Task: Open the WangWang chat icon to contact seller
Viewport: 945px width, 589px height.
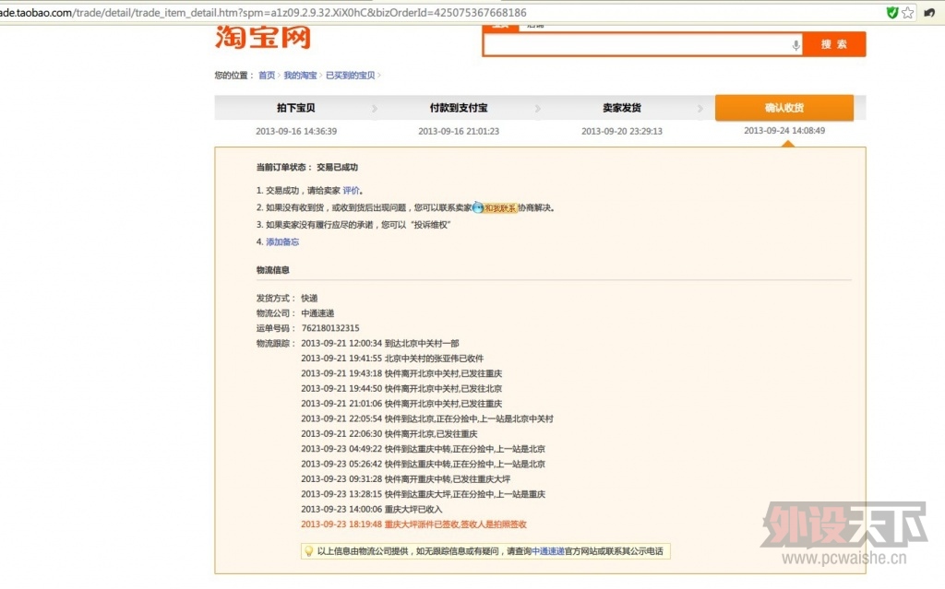Action: point(477,207)
